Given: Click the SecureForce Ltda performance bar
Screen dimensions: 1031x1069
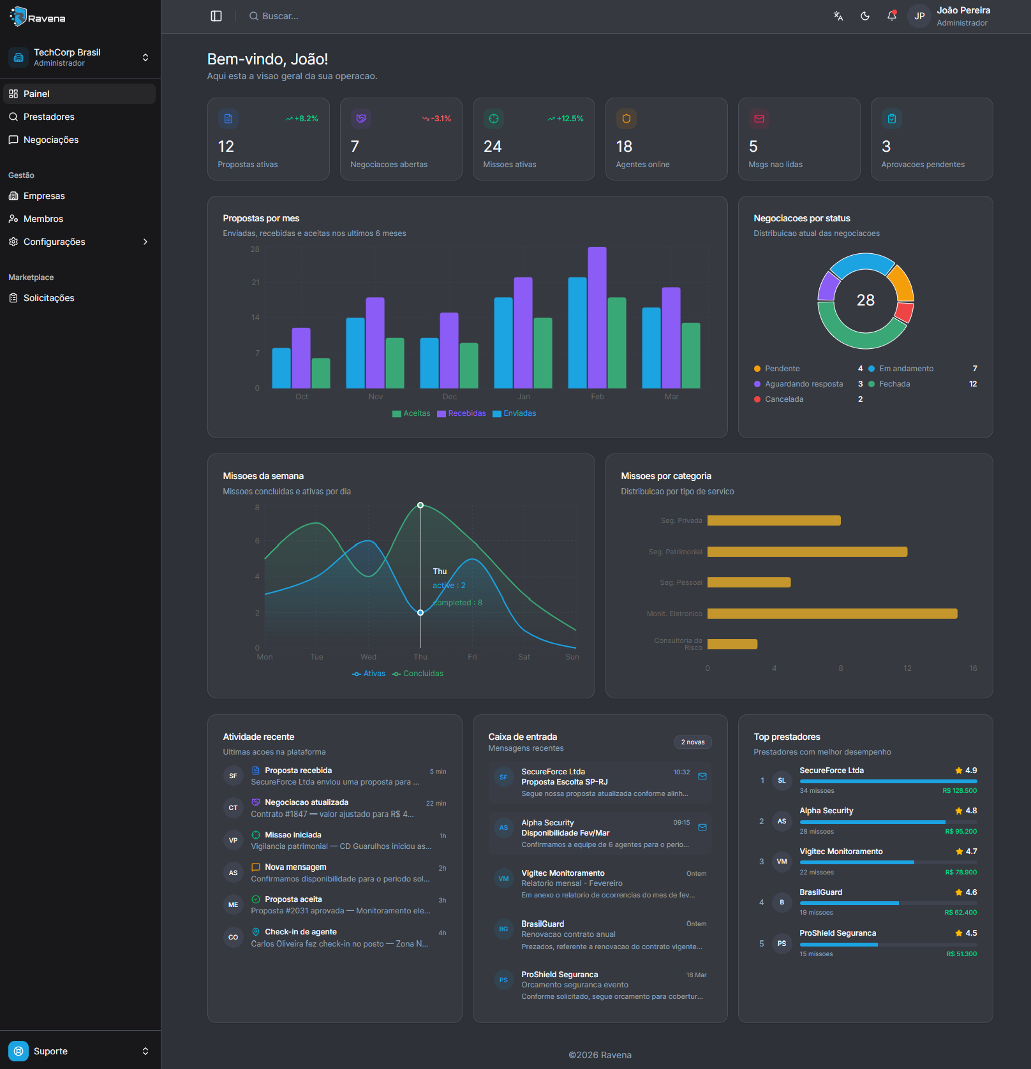Looking at the screenshot, I should pyautogui.click(x=889, y=781).
